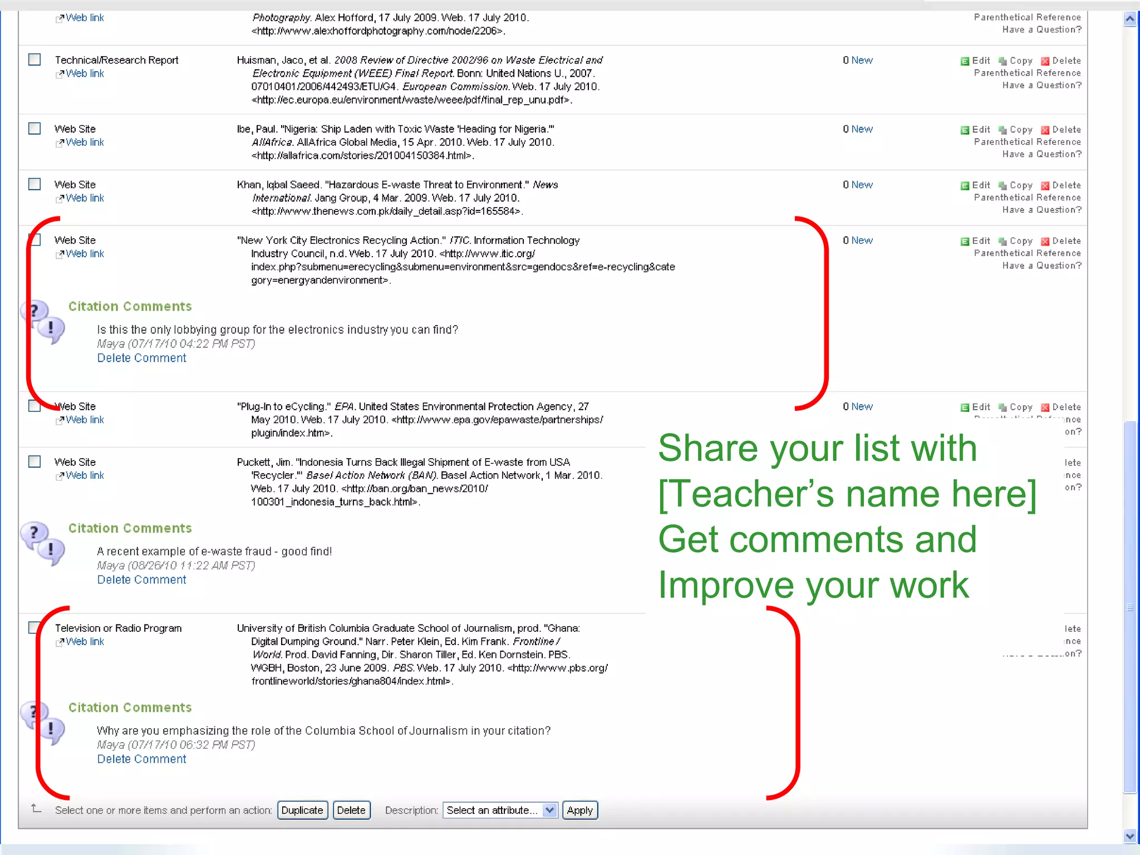Viewport: 1140px width, 855px height.
Task: Open Web link for New York City Recycling citation
Action: (85, 254)
